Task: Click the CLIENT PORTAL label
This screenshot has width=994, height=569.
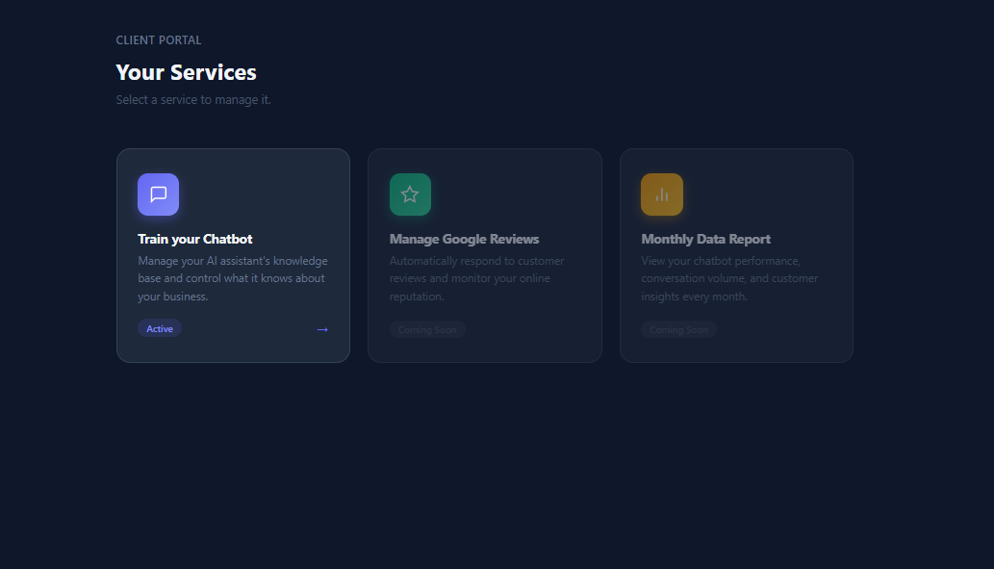Action: (159, 40)
